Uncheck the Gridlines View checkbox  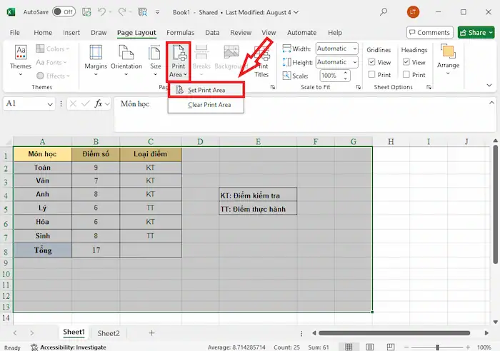(371, 63)
